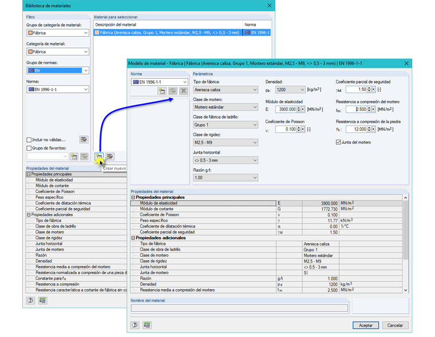Select Resistencia a compresión row in library
Image resolution: width=435 pixels, height=337 pixels.
[x=77, y=284]
